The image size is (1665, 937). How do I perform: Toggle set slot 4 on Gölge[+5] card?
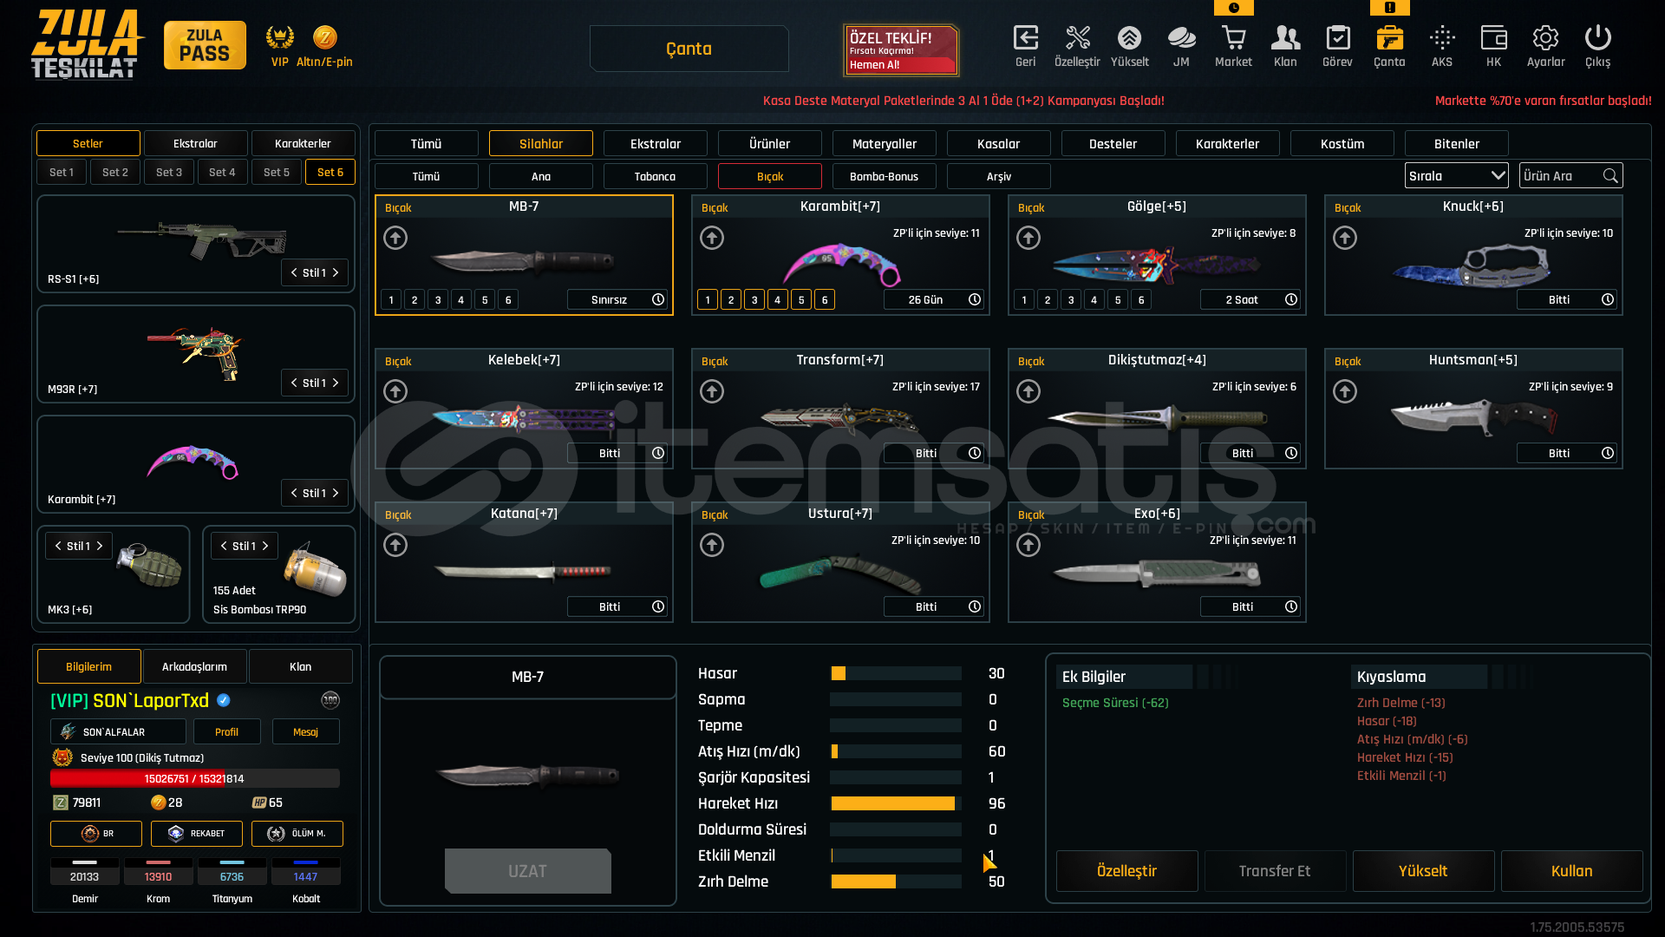click(x=1094, y=299)
